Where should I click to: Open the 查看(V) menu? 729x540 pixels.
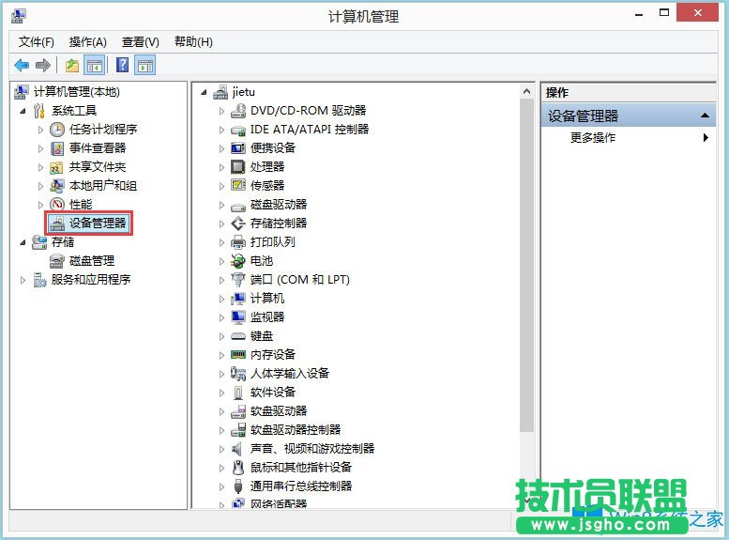pos(141,42)
